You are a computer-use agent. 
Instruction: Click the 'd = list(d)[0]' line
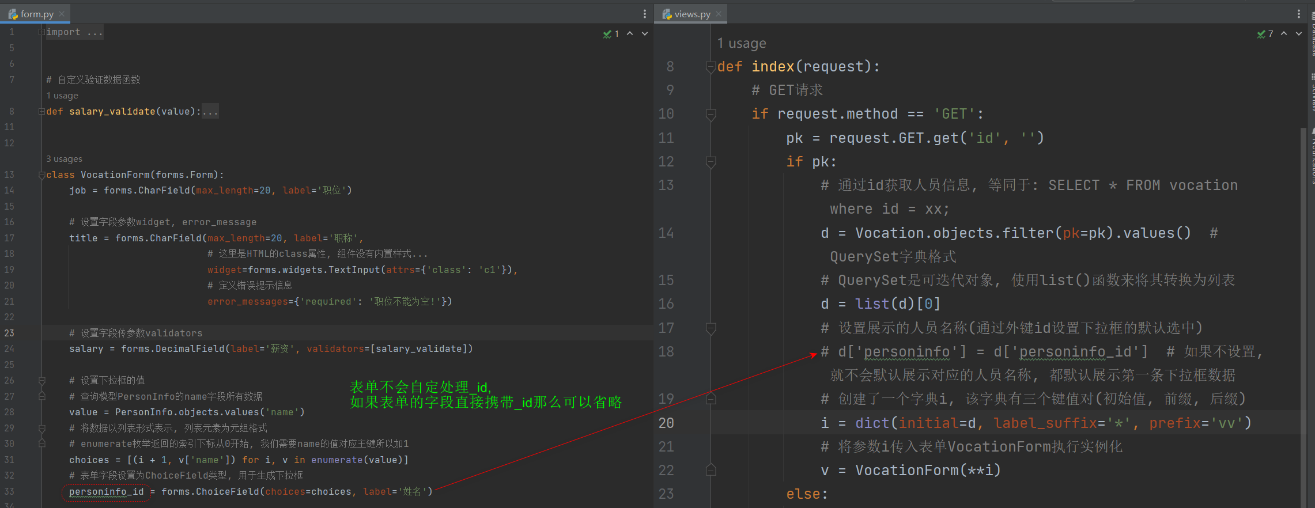point(881,304)
